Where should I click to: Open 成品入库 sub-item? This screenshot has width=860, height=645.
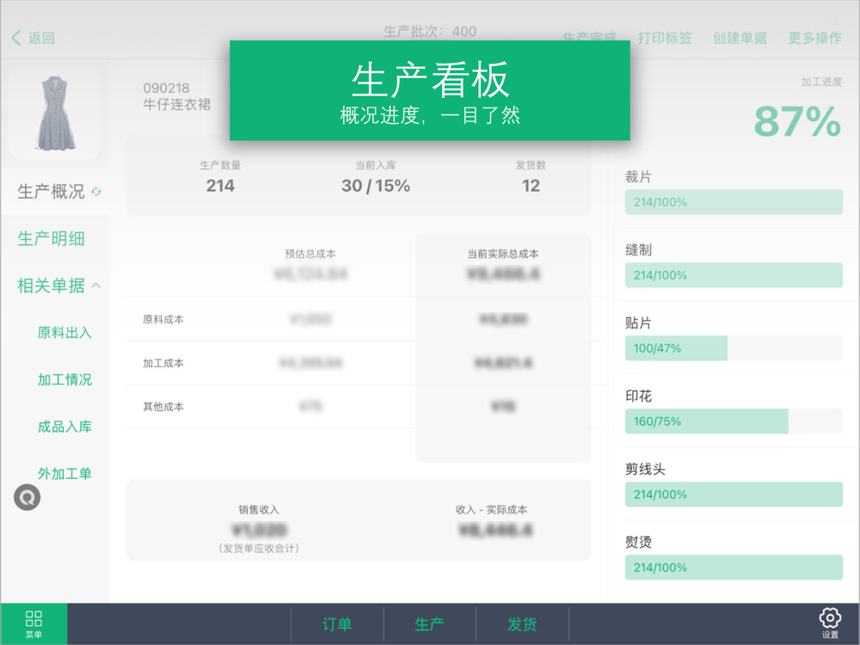pyautogui.click(x=64, y=427)
